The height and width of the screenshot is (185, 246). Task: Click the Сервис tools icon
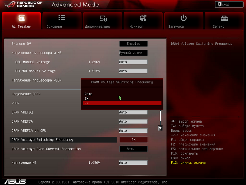click(x=224, y=18)
